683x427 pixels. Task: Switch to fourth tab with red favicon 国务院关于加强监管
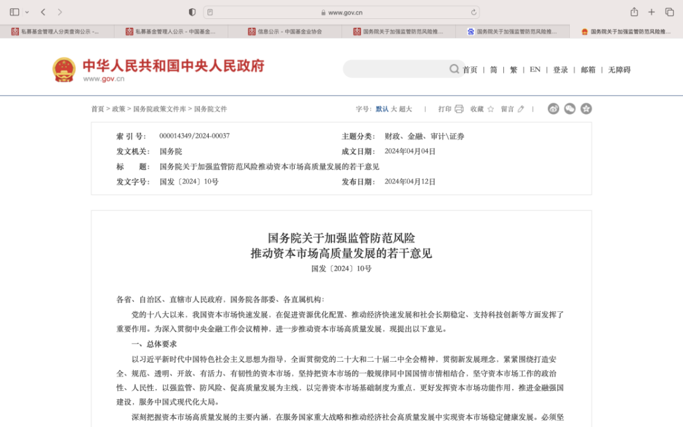pos(398,32)
